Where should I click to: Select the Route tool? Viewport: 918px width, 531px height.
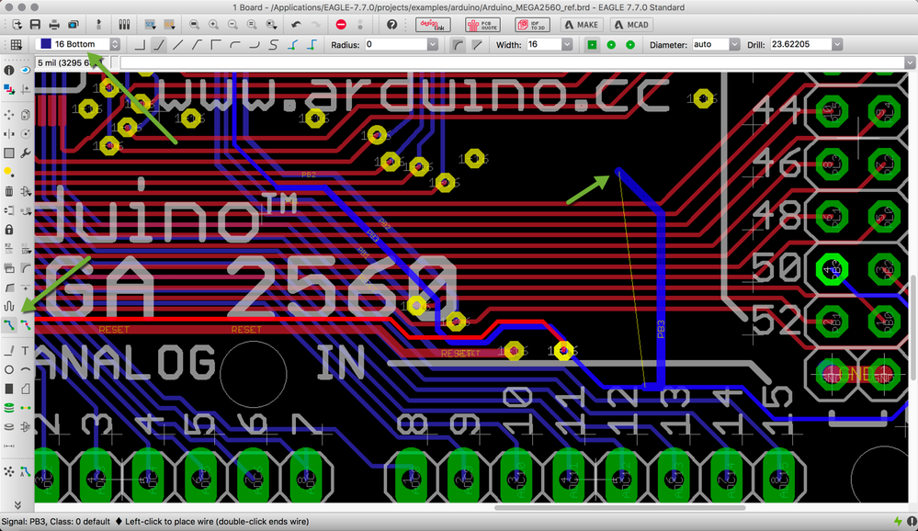pyautogui.click(x=9, y=325)
